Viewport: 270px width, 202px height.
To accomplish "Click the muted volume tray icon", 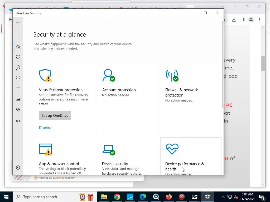I will pyautogui.click(x=236, y=197).
